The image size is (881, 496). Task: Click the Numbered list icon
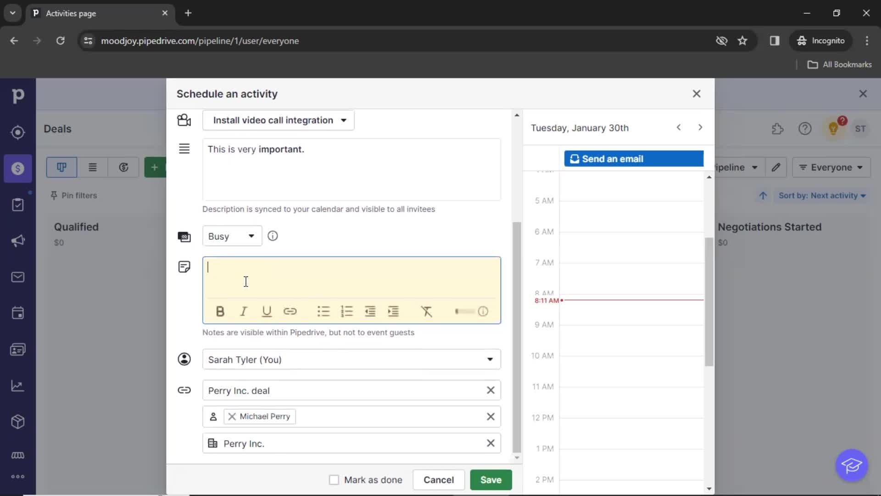tap(346, 311)
